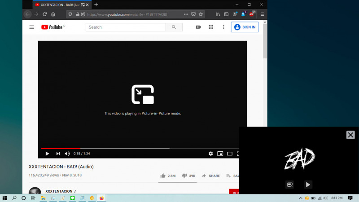Screen dimensions: 359x202
Task: Like the video with thumbs up
Action: pos(168,176)
